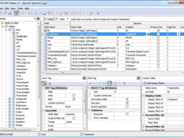Open the Edit menu
This screenshot has width=184, height=138.
click(7, 9)
